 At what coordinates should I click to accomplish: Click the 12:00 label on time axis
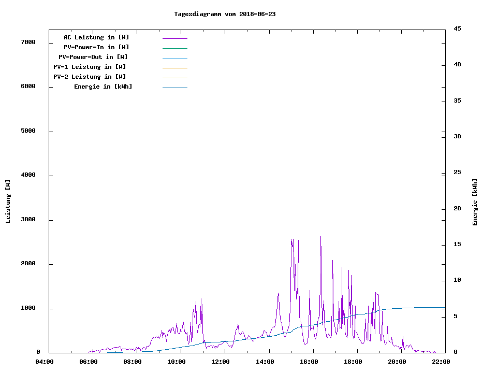221,362
